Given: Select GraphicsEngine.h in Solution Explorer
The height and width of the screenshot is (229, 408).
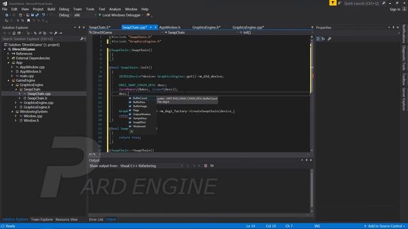Looking at the screenshot, I should 37,107.
